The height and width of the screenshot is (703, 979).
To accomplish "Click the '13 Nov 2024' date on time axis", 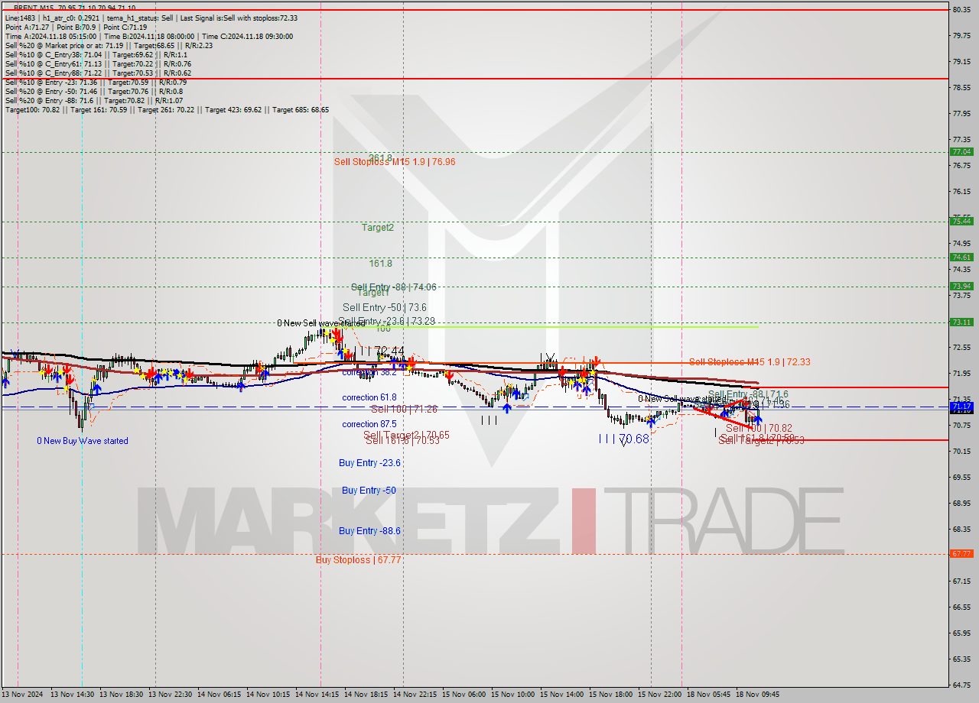I will point(23,695).
